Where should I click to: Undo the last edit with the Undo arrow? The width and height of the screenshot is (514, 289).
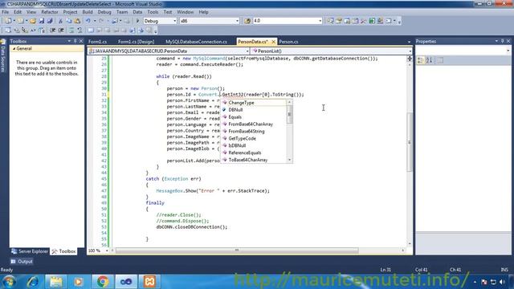pyautogui.click(x=88, y=21)
